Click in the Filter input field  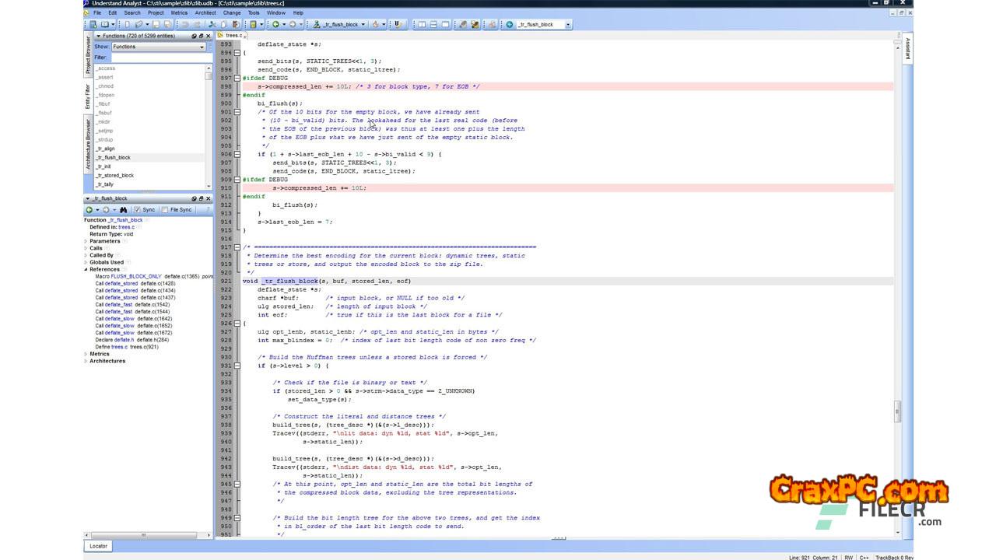pyautogui.click(x=160, y=58)
